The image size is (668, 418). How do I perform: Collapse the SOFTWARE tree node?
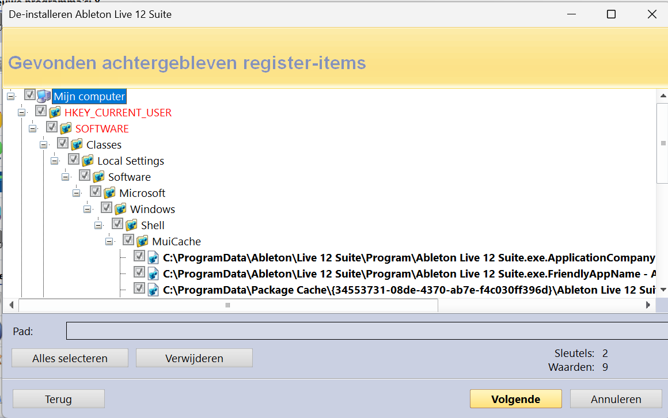click(x=33, y=128)
